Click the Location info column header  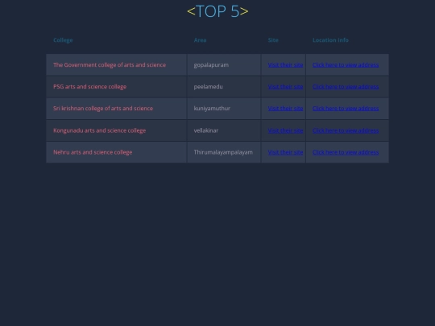330,40
